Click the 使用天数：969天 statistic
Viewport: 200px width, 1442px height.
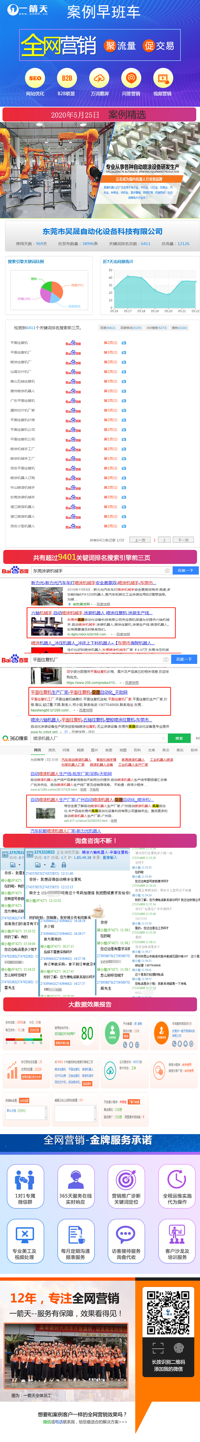[x=31, y=244]
